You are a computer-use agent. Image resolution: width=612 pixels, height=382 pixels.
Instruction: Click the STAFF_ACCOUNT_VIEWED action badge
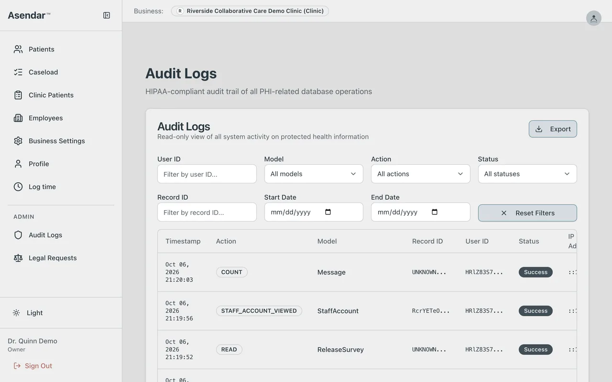click(x=259, y=311)
